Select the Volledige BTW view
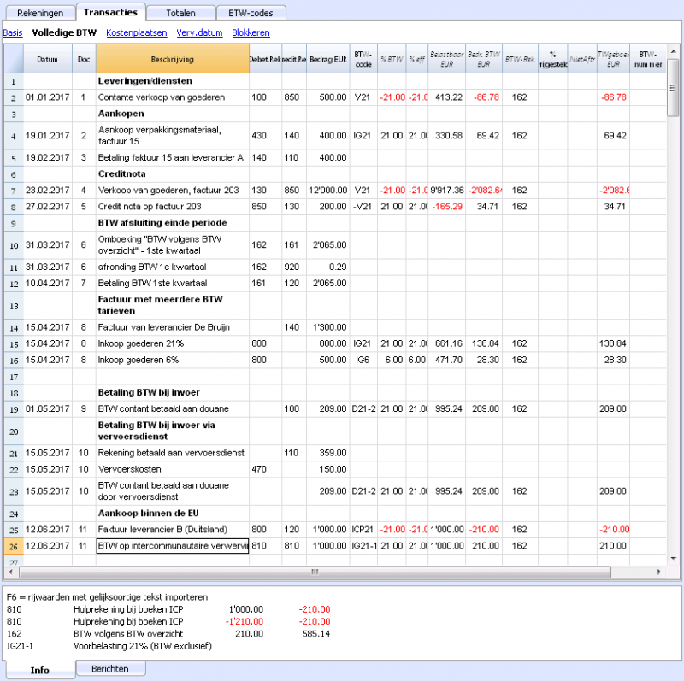684x681 pixels. coord(64,32)
